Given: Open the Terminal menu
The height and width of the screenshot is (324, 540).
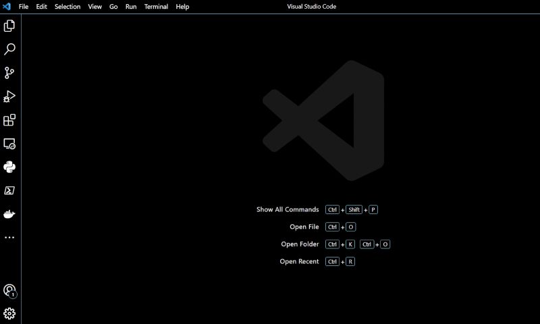Looking at the screenshot, I should (x=156, y=7).
